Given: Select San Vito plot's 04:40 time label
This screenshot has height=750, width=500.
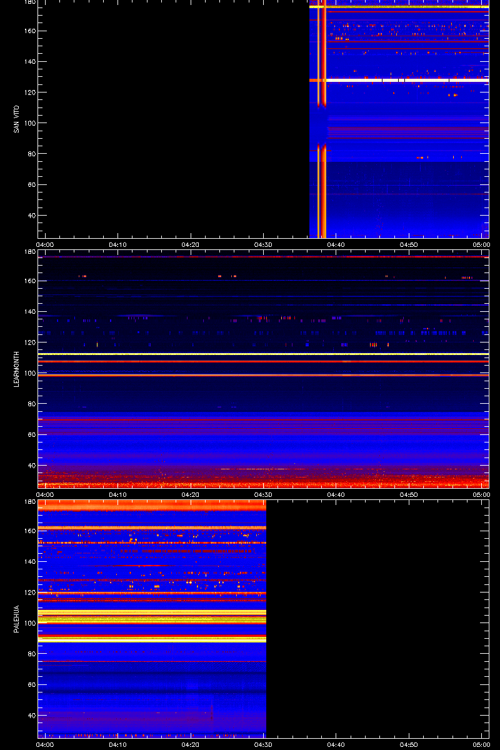Looking at the screenshot, I should click(x=336, y=244).
